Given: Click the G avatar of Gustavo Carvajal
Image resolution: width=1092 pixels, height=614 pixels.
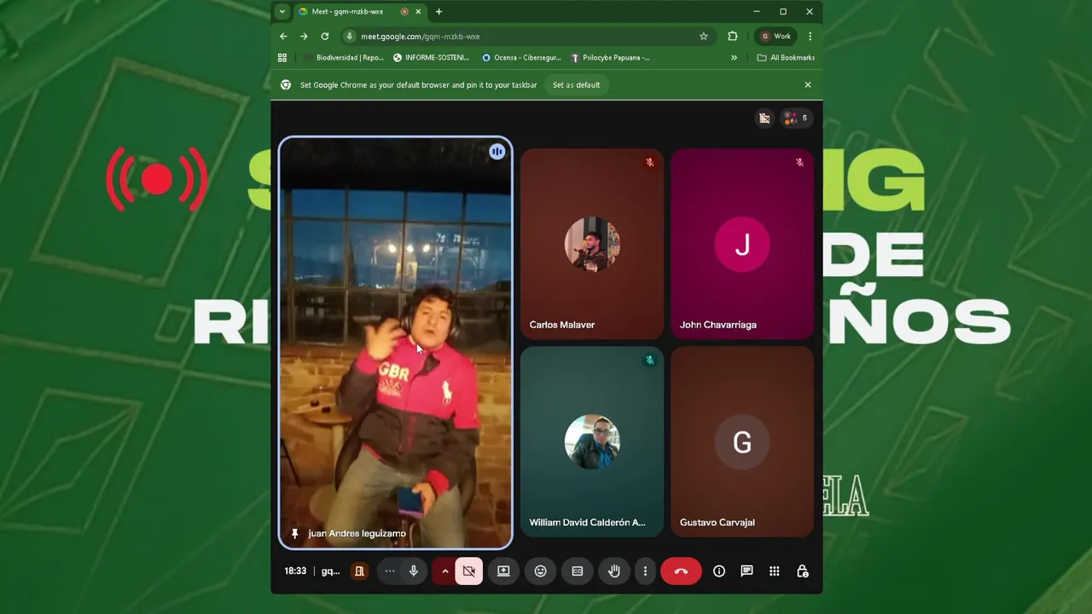Looking at the screenshot, I should coord(742,442).
